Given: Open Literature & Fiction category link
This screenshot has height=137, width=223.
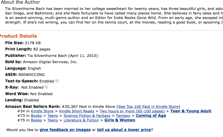Looking at the screenshot, I should point(81,120).
